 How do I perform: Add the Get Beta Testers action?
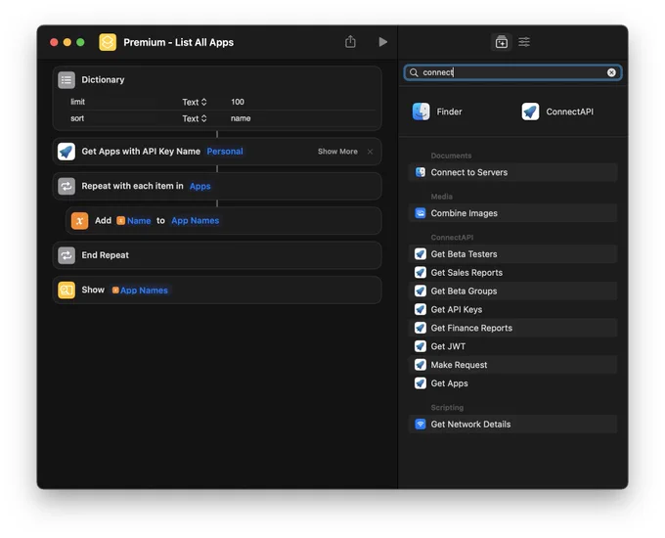[x=512, y=254]
